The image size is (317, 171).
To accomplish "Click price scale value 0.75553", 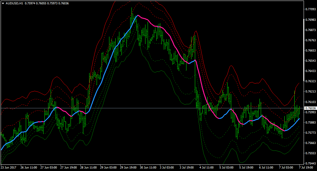I will 310,153.
